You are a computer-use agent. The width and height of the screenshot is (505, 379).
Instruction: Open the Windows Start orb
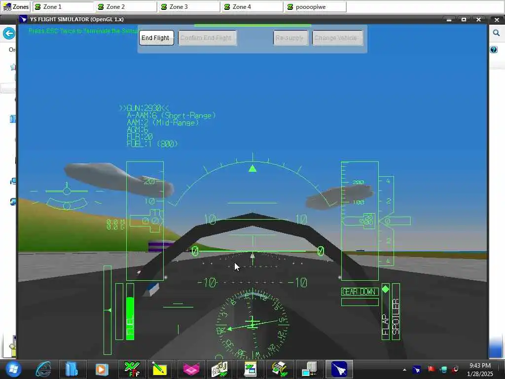point(13,369)
